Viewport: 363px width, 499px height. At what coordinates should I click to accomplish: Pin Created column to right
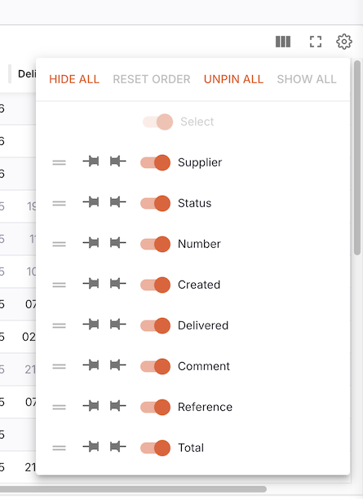(117, 284)
